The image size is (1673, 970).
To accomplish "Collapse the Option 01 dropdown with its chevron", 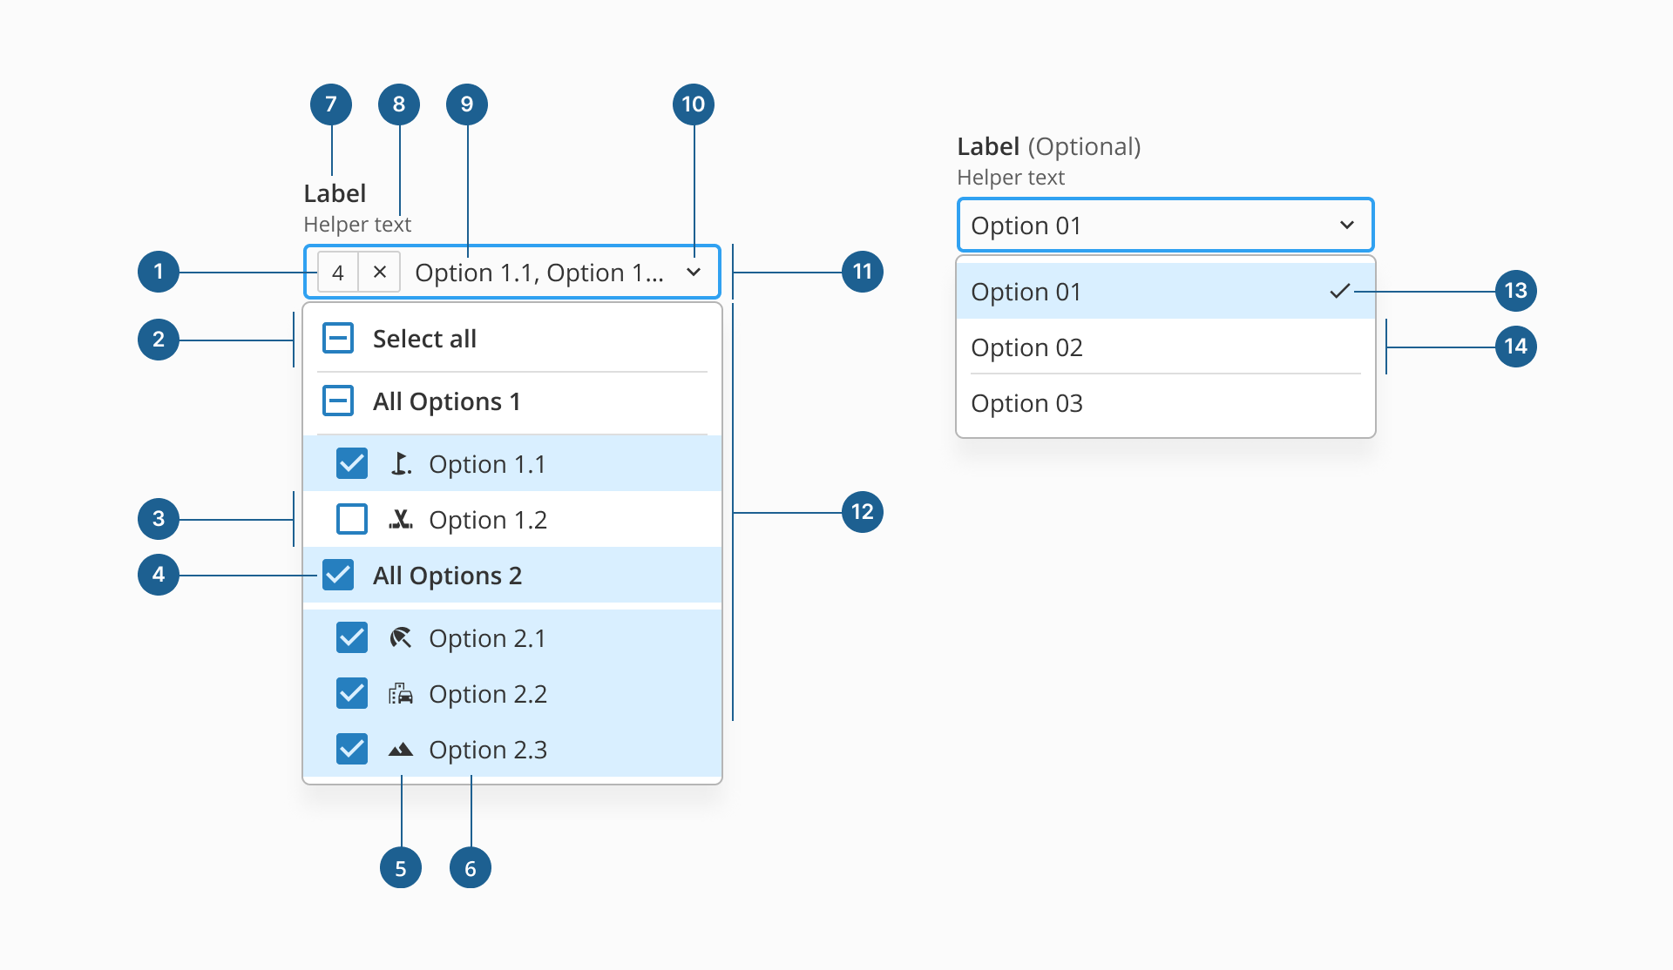I will pos(1347,225).
